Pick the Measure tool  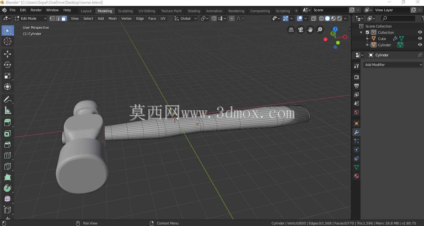7,111
